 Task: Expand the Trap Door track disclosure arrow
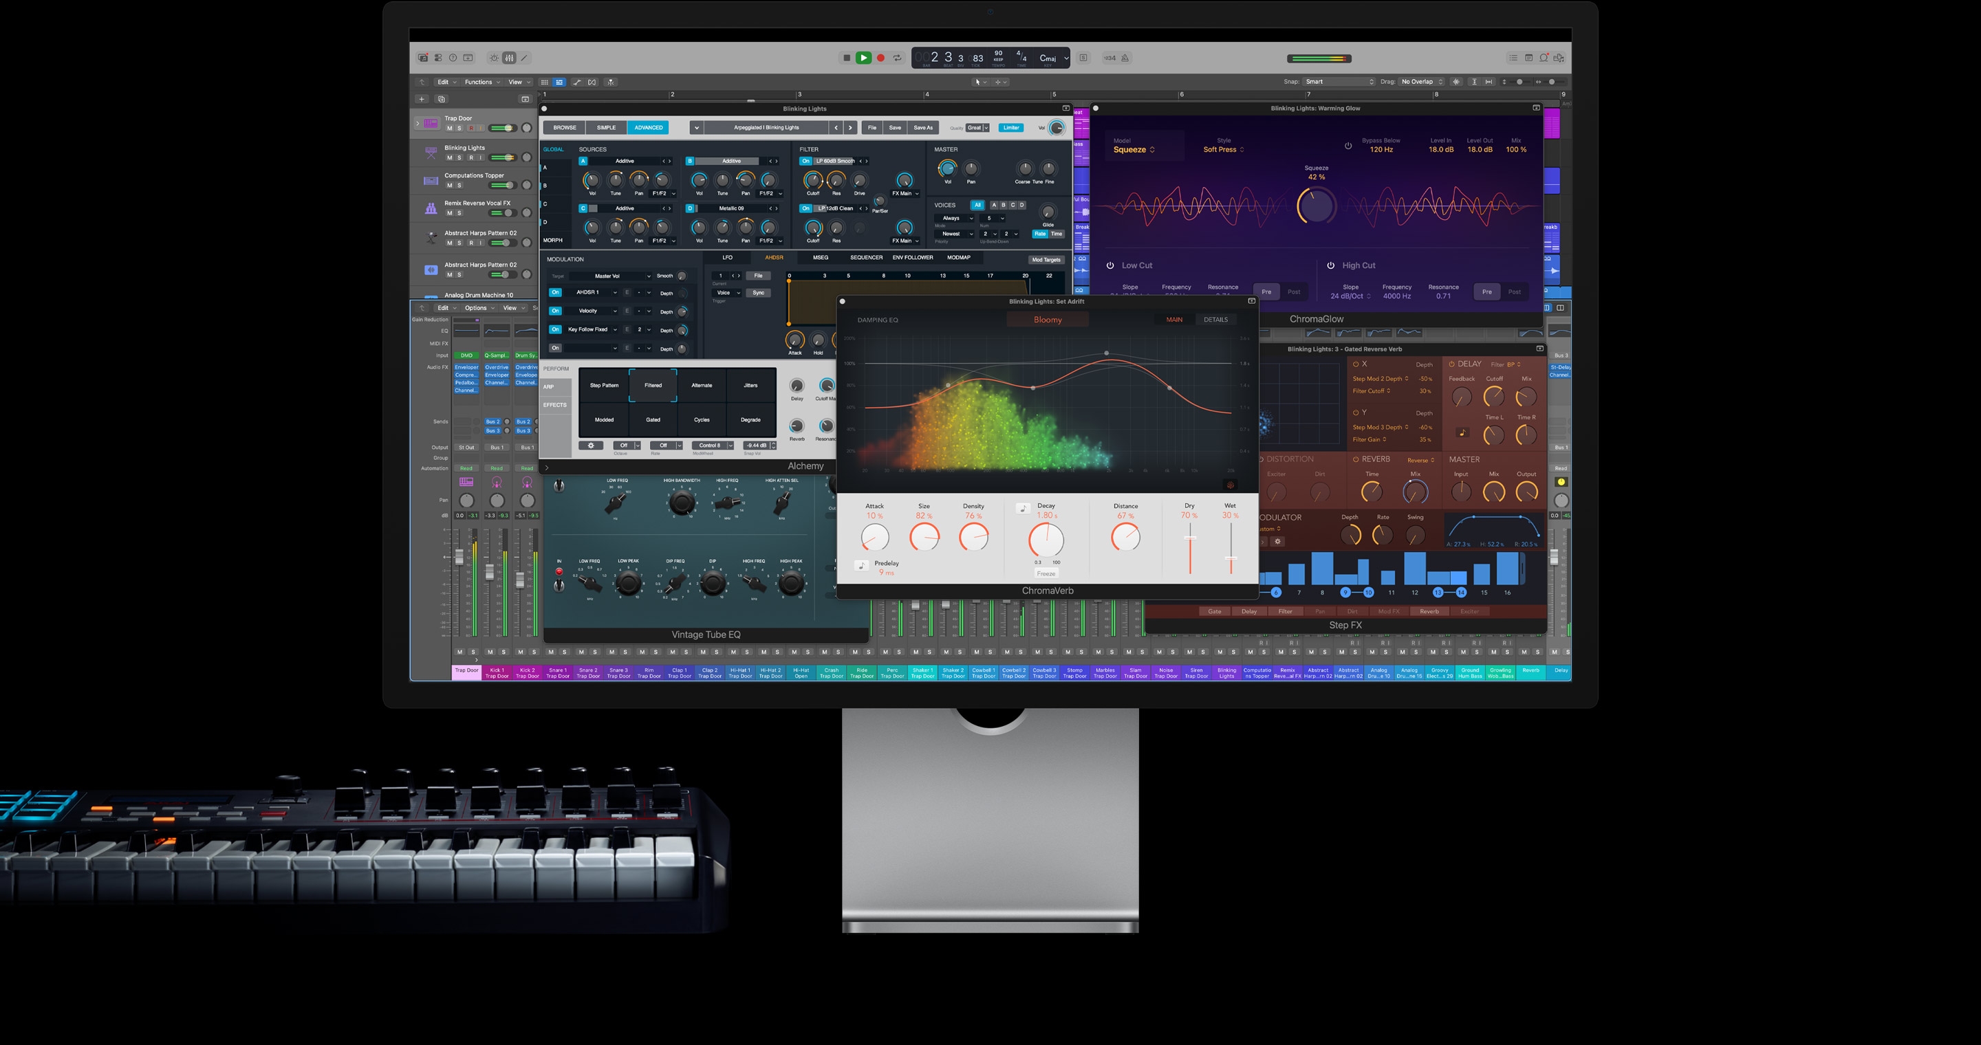tap(418, 124)
